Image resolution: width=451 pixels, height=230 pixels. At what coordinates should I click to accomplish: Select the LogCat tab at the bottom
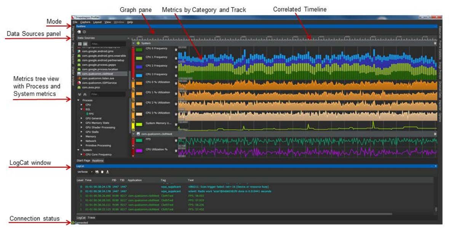click(82, 218)
